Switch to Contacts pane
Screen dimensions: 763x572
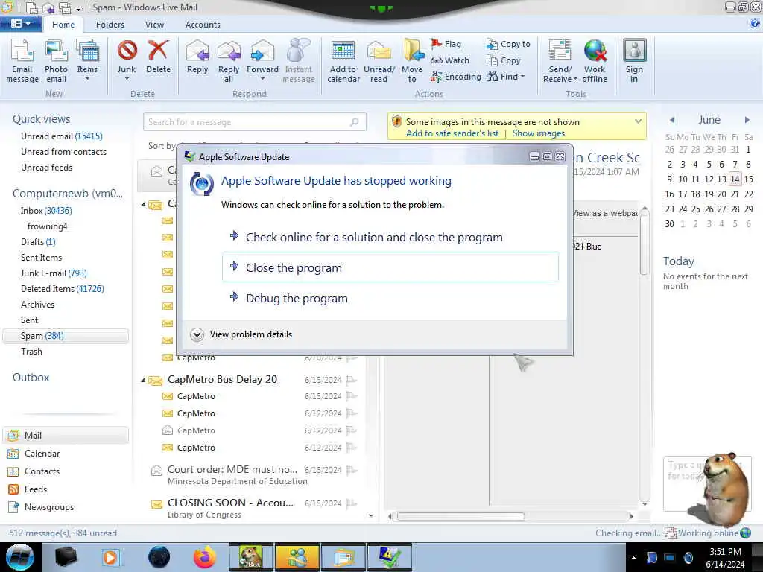pyautogui.click(x=42, y=471)
